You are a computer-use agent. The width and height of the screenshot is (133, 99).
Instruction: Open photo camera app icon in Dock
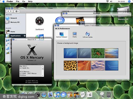click(76, 95)
